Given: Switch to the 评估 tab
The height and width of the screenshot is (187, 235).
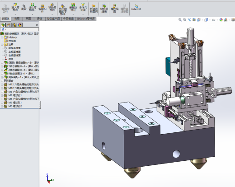Looking at the screenshot, I should 39,19.
